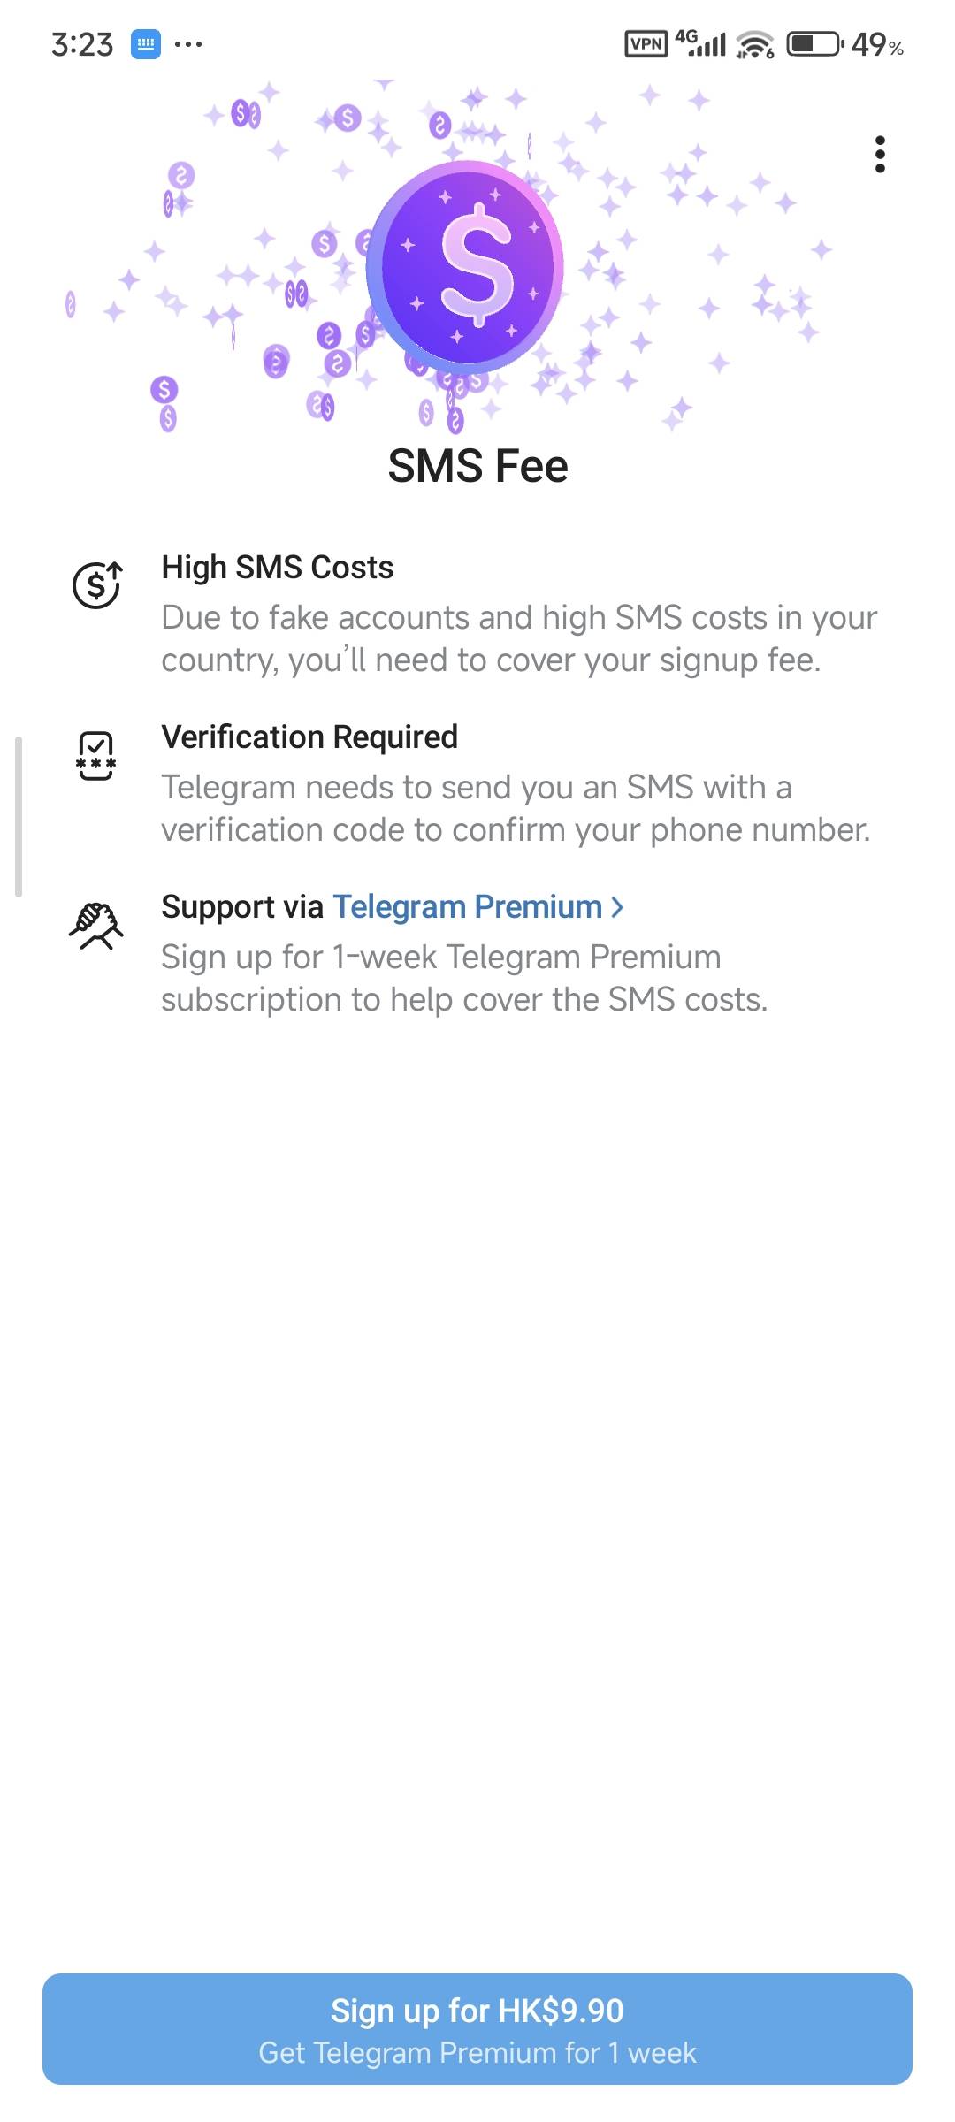Tap the Verification Required code icon
Image resolution: width=955 pixels, height=2122 pixels.
point(95,756)
